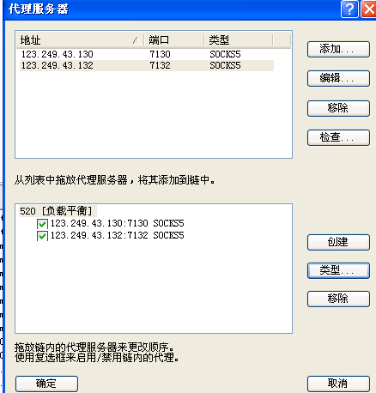The height and width of the screenshot is (393, 376).
Task: Click 创建 to create a chain
Action: click(x=338, y=242)
